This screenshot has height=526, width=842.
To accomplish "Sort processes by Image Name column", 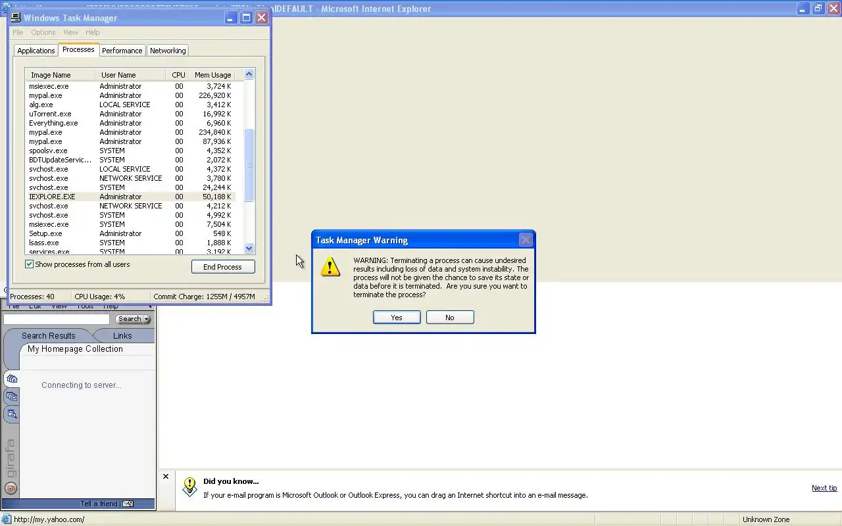I will [61, 75].
